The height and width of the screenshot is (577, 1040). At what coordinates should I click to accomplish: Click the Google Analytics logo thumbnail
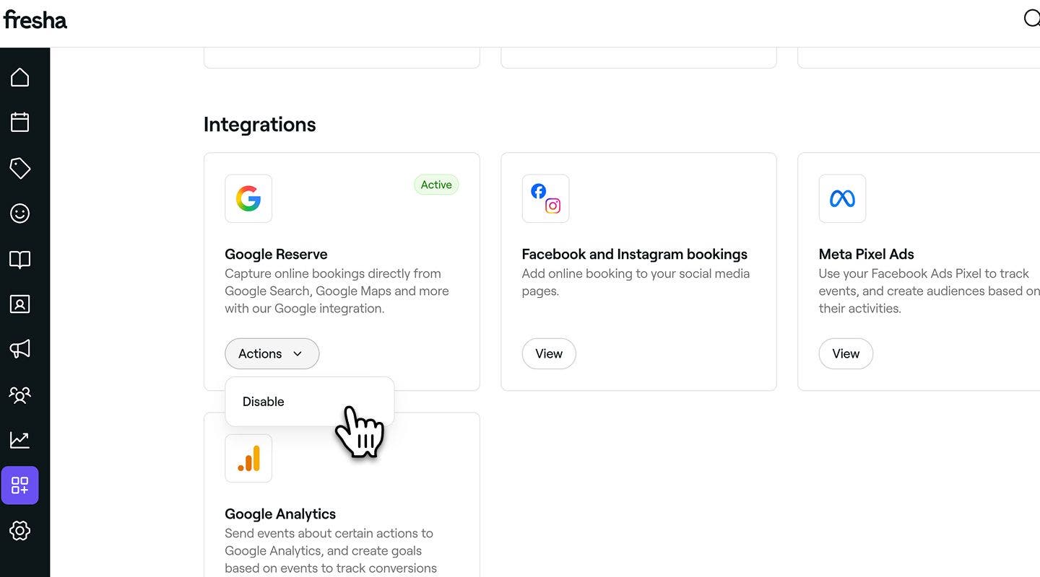(x=248, y=458)
